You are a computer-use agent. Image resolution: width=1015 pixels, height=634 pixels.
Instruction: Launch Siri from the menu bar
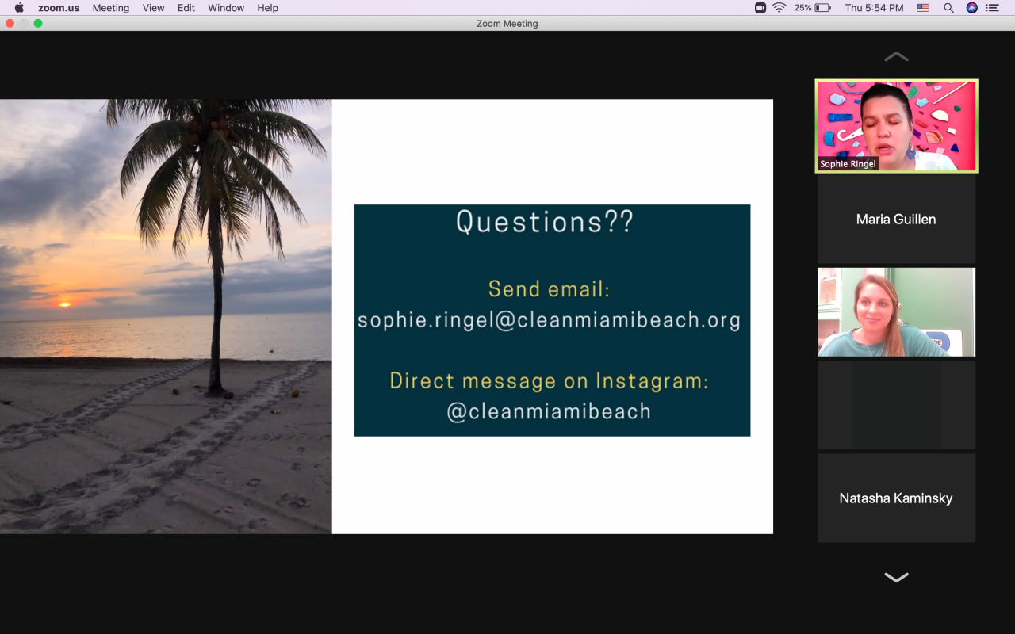pyautogui.click(x=971, y=8)
